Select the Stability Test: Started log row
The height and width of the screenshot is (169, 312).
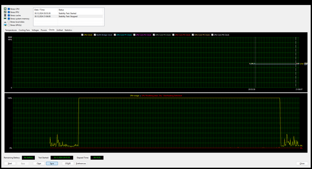[69, 13]
